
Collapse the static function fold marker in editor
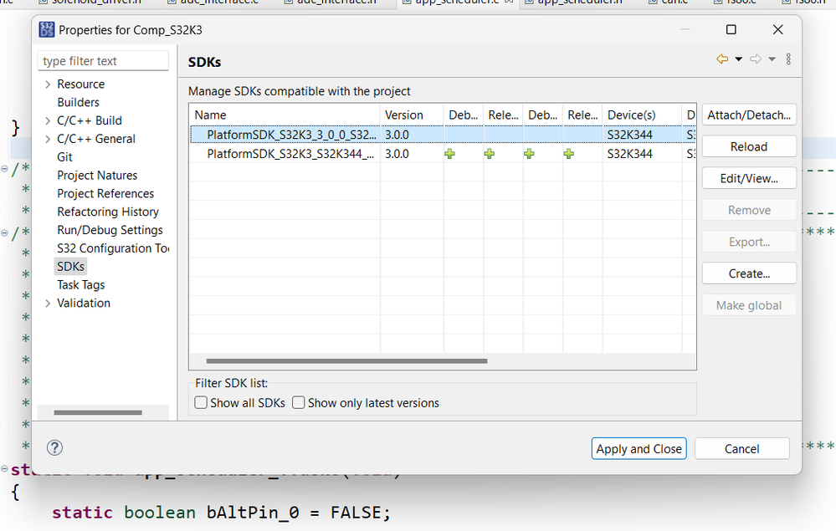click(x=4, y=469)
